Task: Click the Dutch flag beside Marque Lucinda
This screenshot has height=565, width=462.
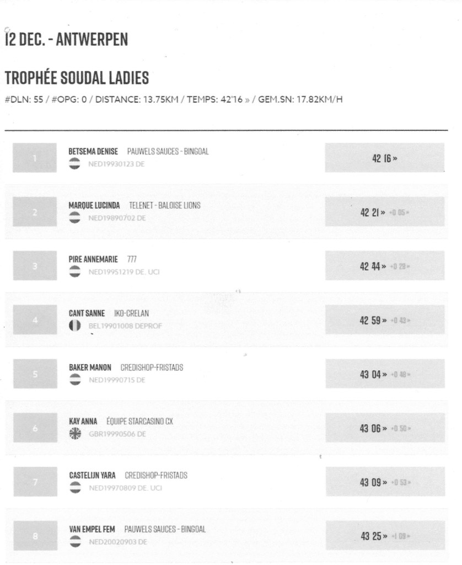Action: pyautogui.click(x=75, y=218)
